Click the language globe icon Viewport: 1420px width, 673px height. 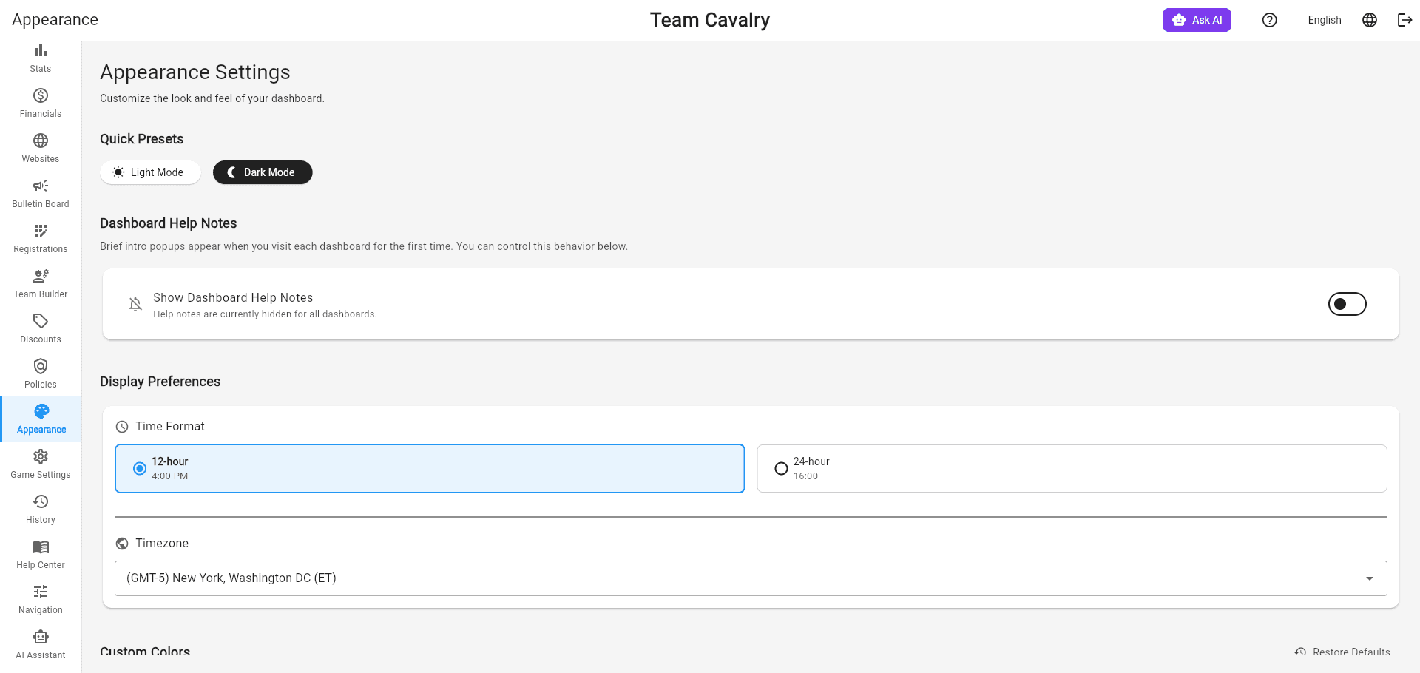(x=1370, y=20)
